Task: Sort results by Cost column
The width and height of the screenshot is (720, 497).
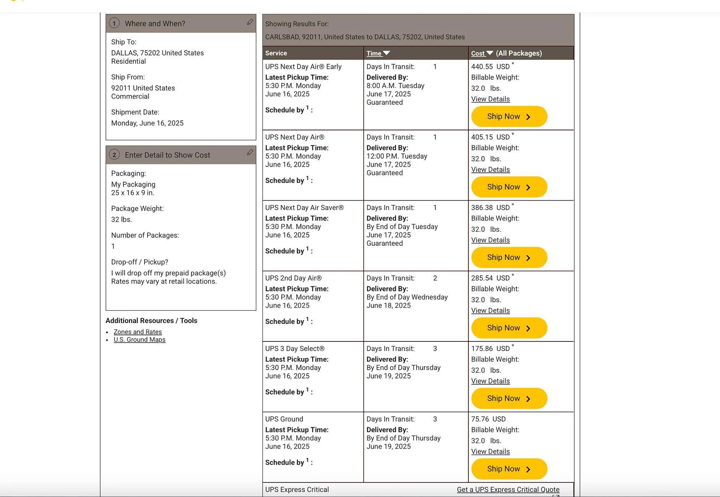Action: click(x=482, y=53)
